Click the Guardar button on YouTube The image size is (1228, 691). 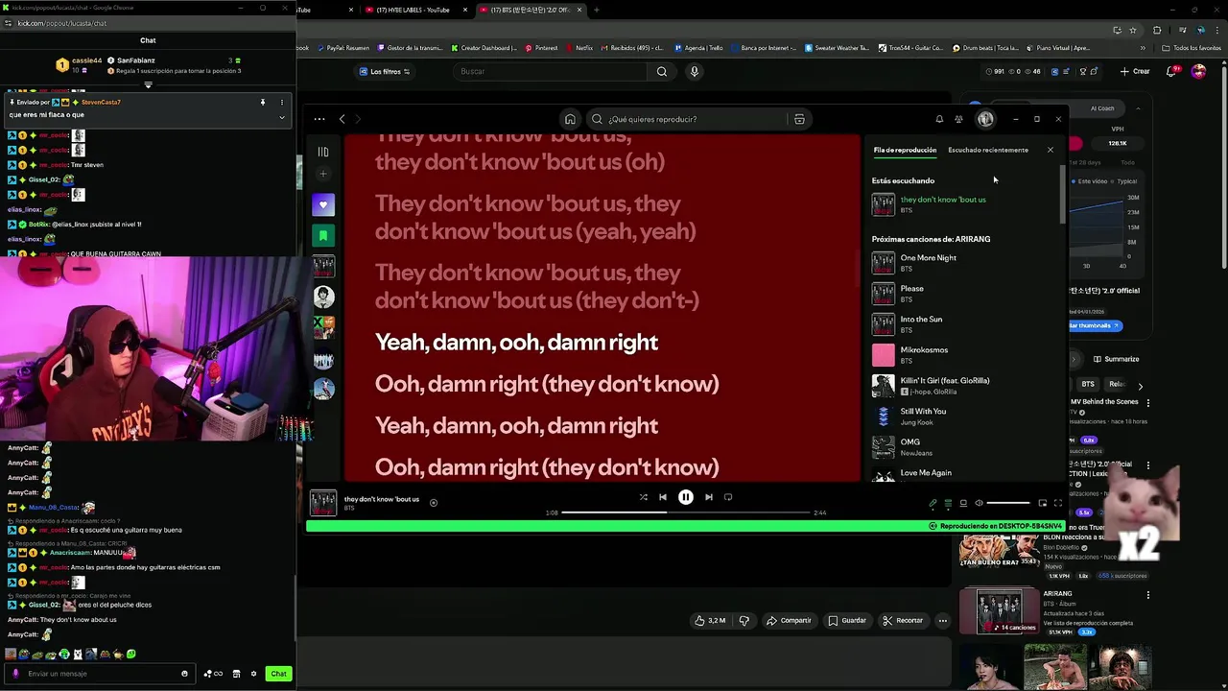pos(847,620)
